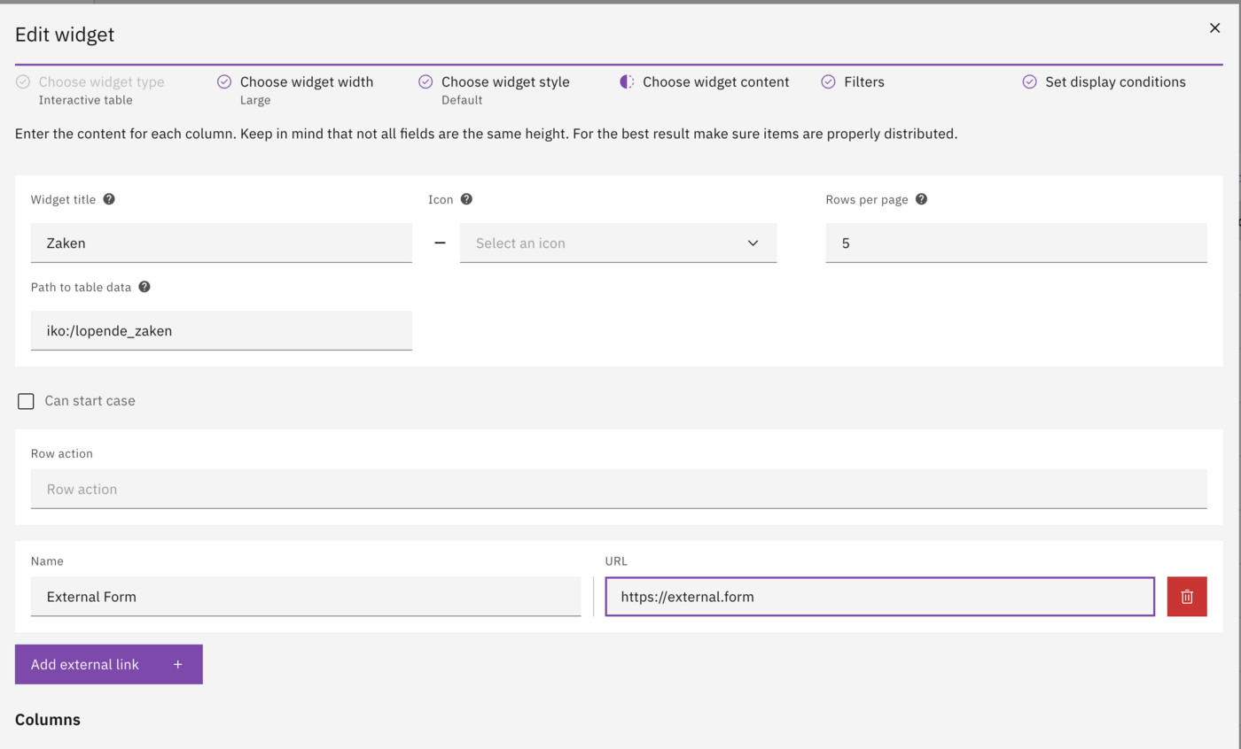Delete the External Form link with trash icon
The width and height of the screenshot is (1241, 749).
[x=1186, y=596]
